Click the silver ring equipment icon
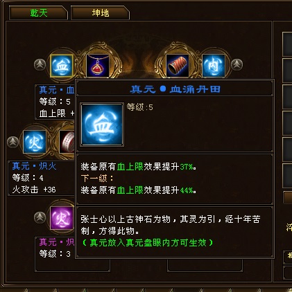 pyautogui.click(x=67, y=142)
